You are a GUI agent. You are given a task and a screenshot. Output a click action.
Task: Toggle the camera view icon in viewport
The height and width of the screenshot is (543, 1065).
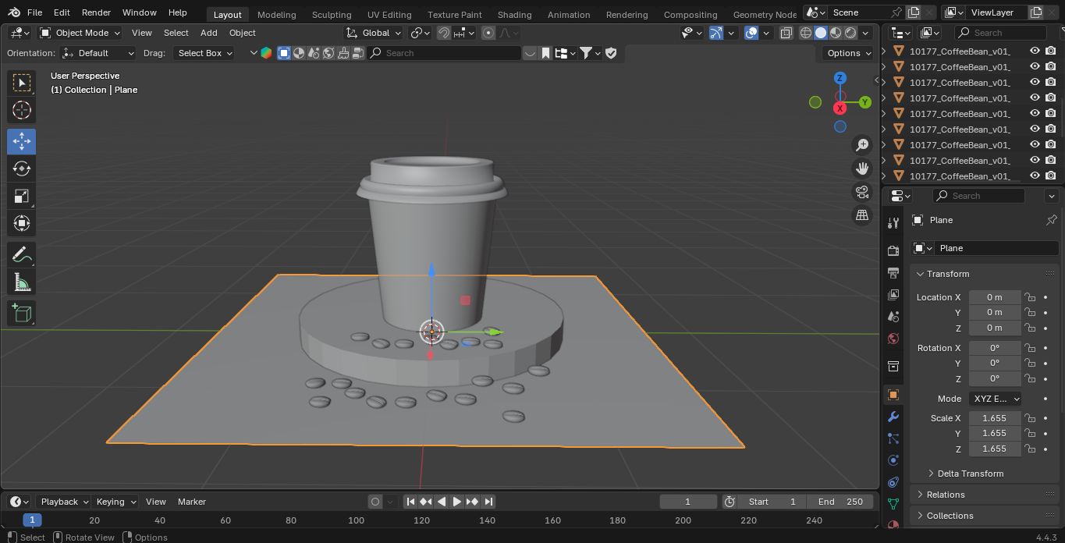tap(862, 192)
